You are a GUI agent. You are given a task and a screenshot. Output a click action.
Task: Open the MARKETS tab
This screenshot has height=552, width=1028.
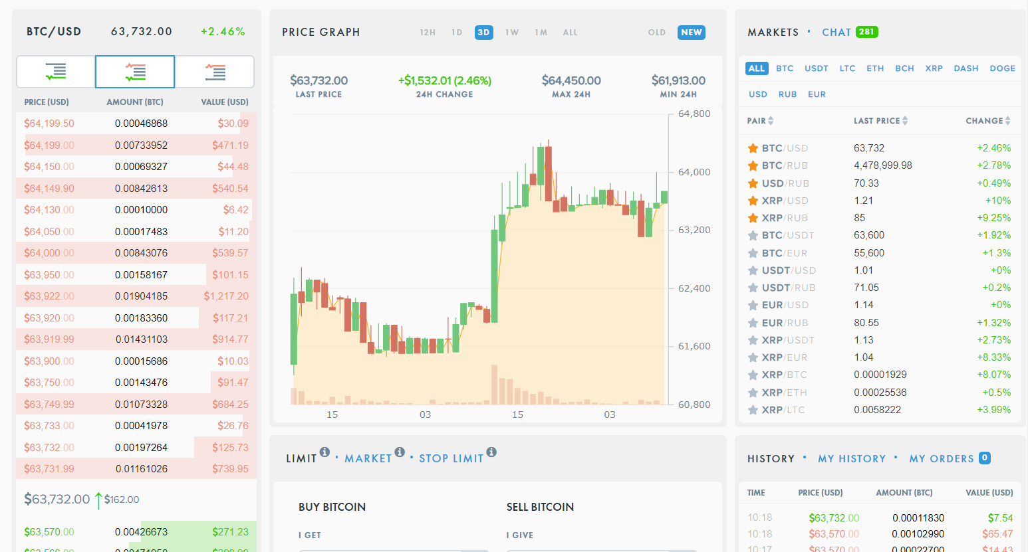pyautogui.click(x=773, y=33)
